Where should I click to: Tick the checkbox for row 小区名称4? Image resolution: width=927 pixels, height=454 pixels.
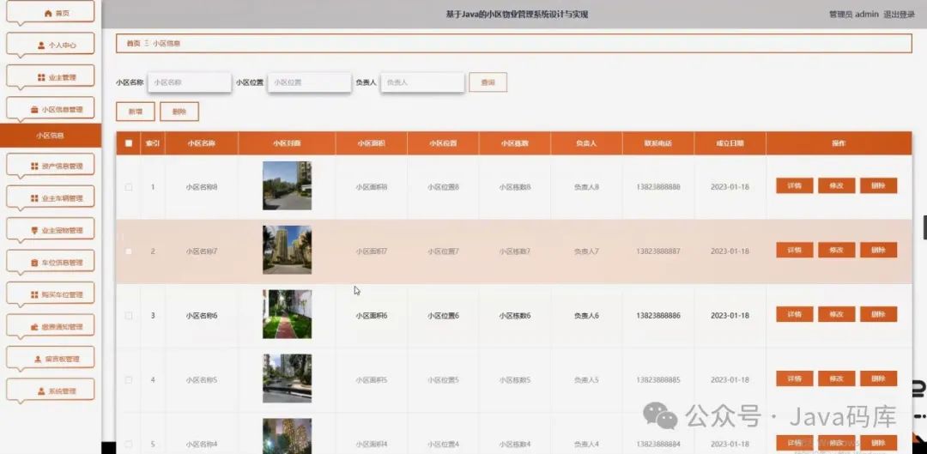click(128, 444)
